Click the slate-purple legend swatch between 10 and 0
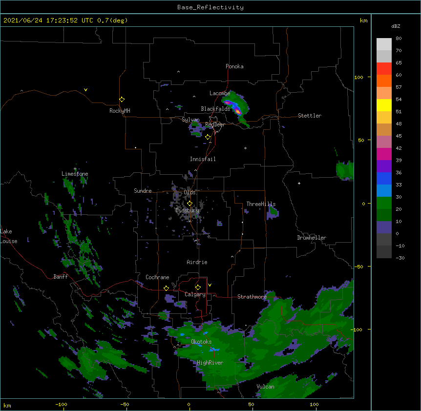The height and width of the screenshot is (411, 421). pos(384,227)
